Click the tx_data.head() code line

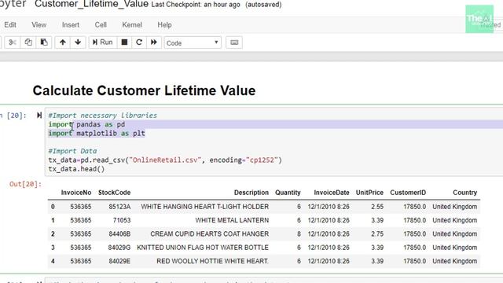(76, 169)
